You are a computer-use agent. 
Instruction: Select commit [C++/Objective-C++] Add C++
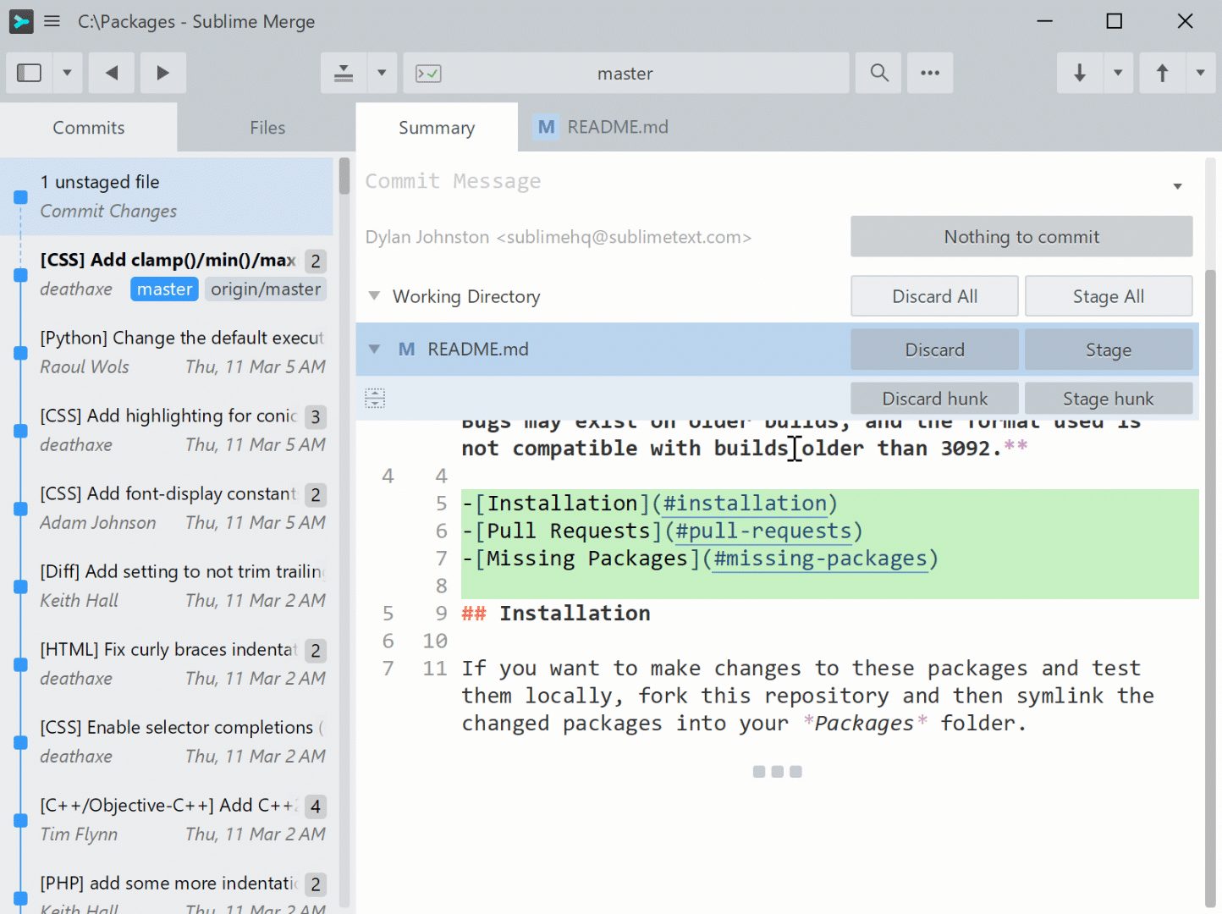click(x=167, y=819)
